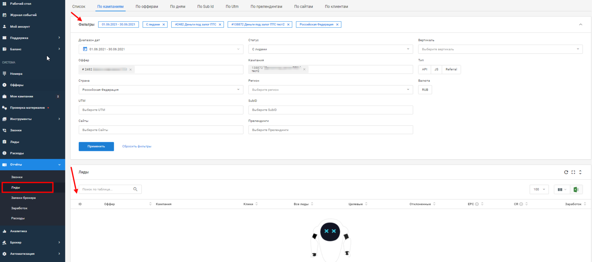Viewport: 592px width, 262px height.
Task: Open the column settings icon
Action: pyautogui.click(x=562, y=189)
